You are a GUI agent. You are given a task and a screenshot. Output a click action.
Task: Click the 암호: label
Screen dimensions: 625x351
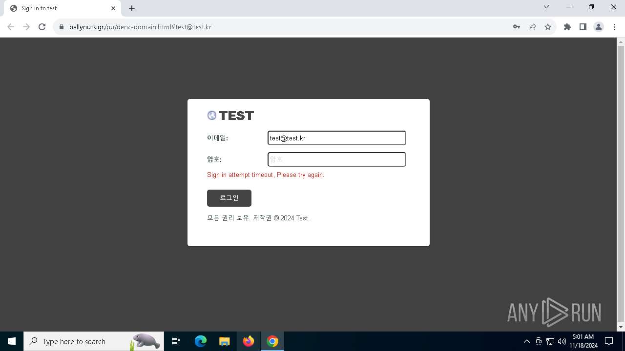[x=214, y=159]
